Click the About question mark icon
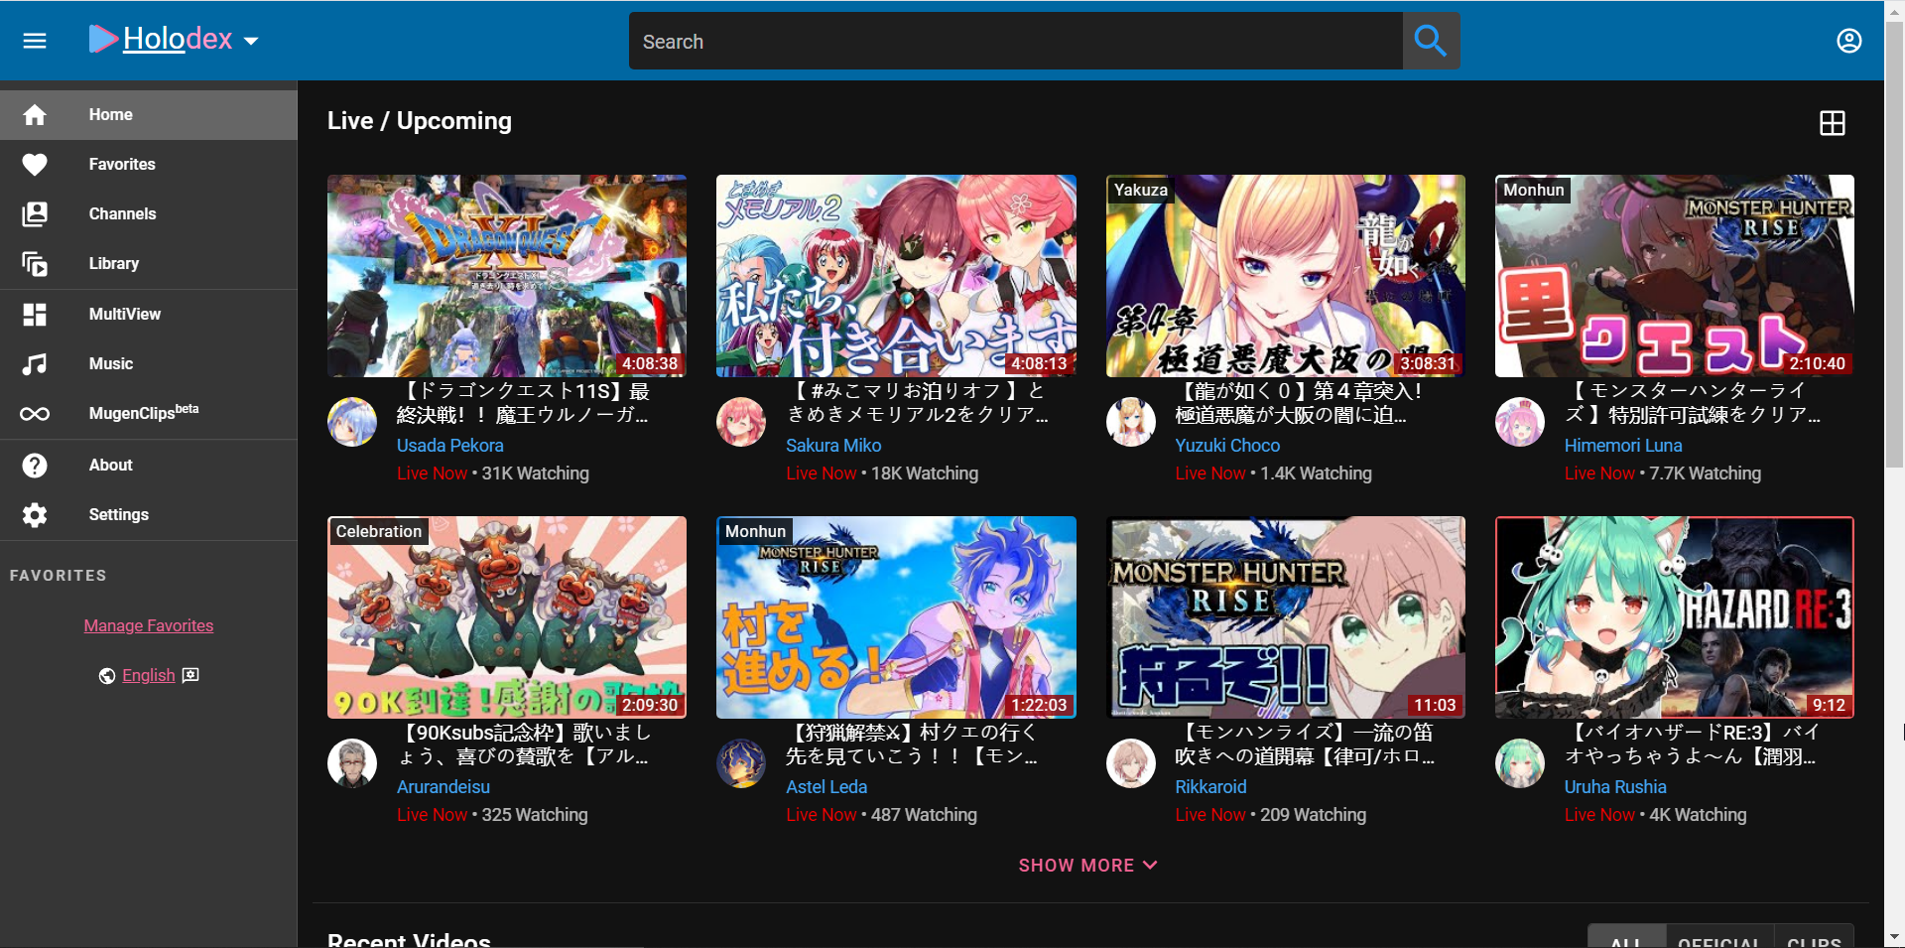 pos(35,466)
